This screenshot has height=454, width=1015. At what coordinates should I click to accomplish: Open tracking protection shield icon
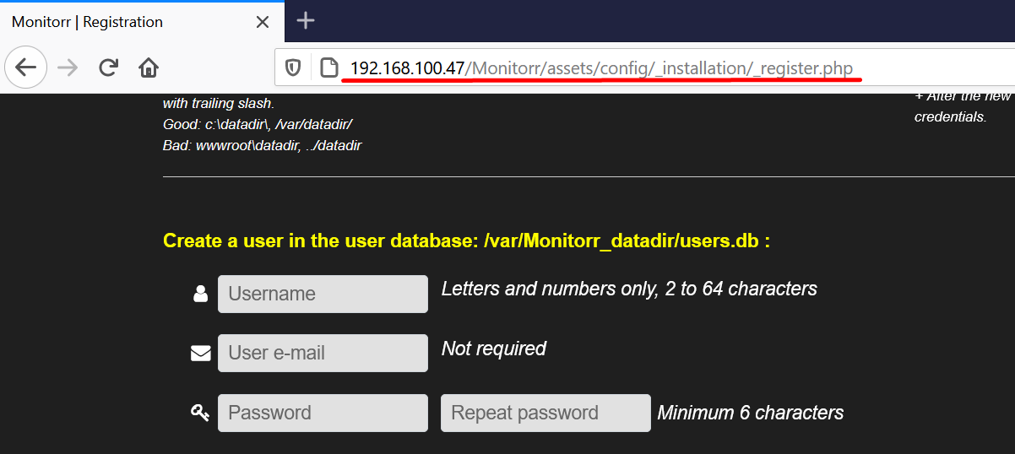coord(293,68)
